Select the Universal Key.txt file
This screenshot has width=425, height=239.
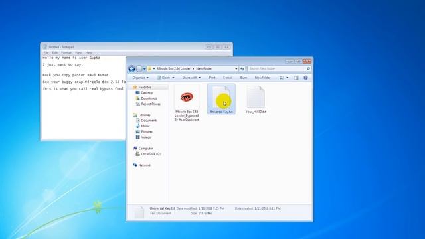(x=221, y=99)
